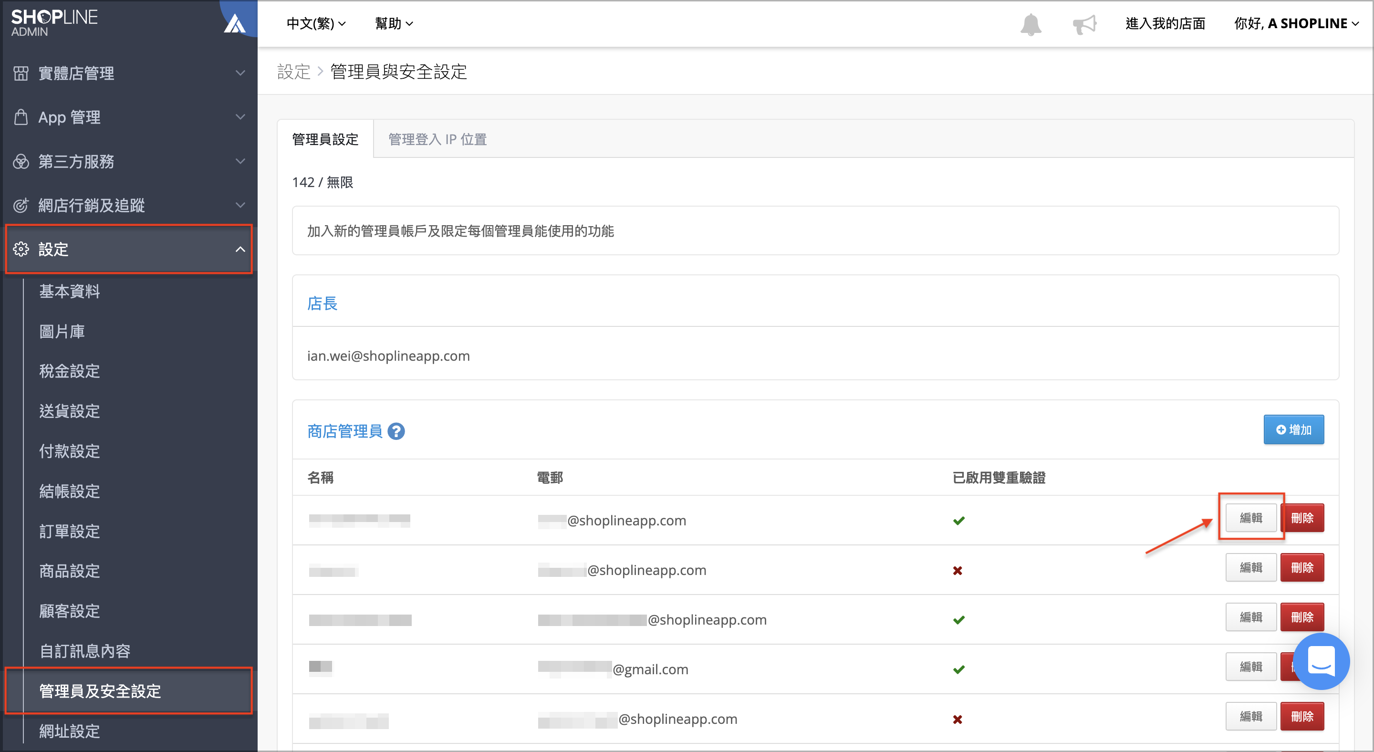Viewport: 1374px width, 752px height.
Task: Click the red X in last visible row
Action: click(x=958, y=719)
